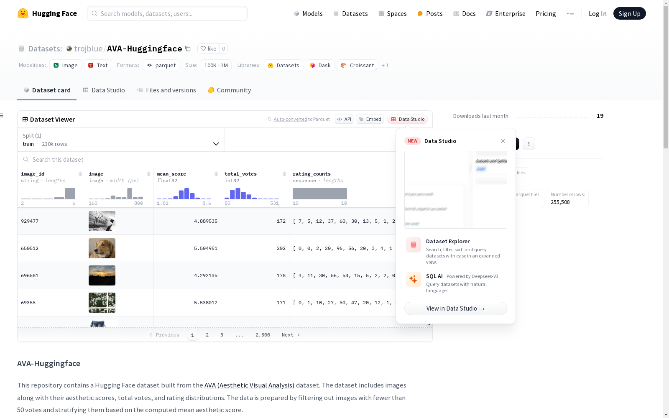
Task: Go to page 3 of the dataset
Action: pos(222,335)
